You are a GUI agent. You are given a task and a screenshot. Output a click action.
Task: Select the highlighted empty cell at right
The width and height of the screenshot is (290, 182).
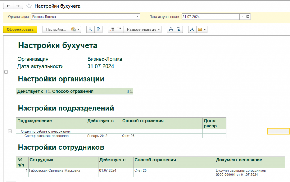[x=278, y=131]
